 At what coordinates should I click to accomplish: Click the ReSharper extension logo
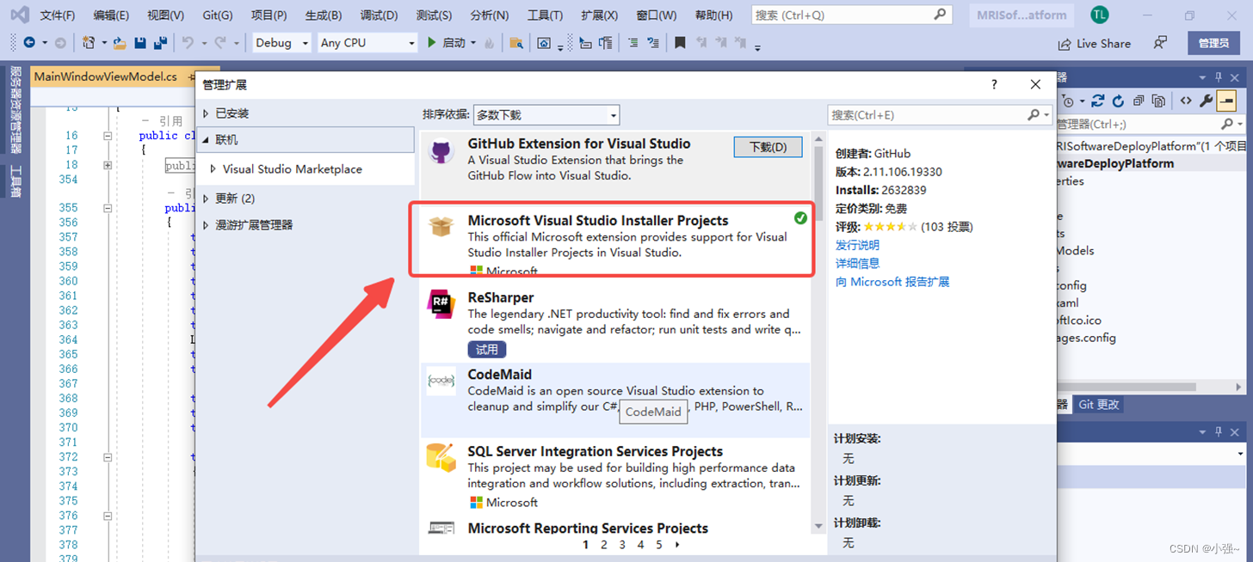(441, 304)
